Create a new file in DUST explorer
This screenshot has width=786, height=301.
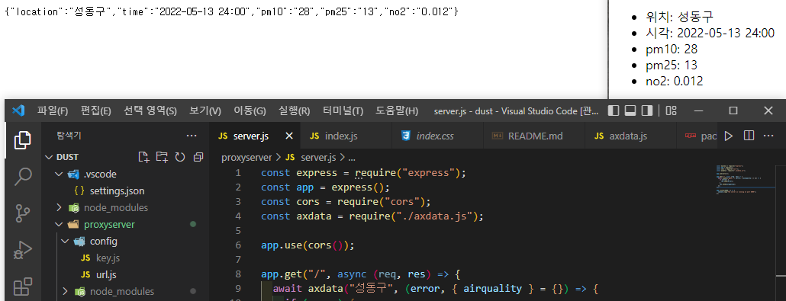click(144, 157)
